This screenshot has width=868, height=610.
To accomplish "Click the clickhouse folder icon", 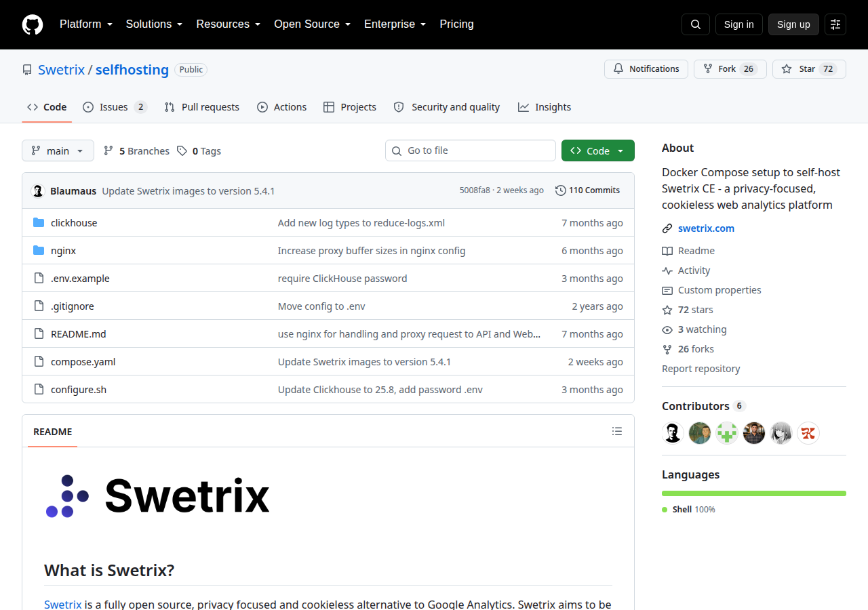I will 39,223.
